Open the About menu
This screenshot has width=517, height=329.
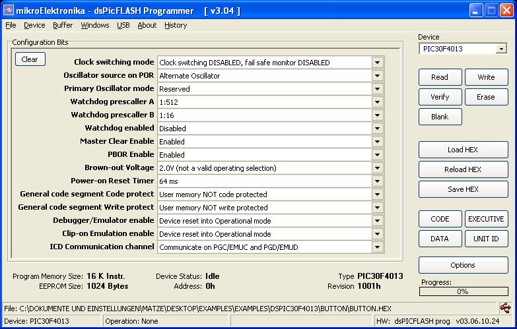point(147,25)
